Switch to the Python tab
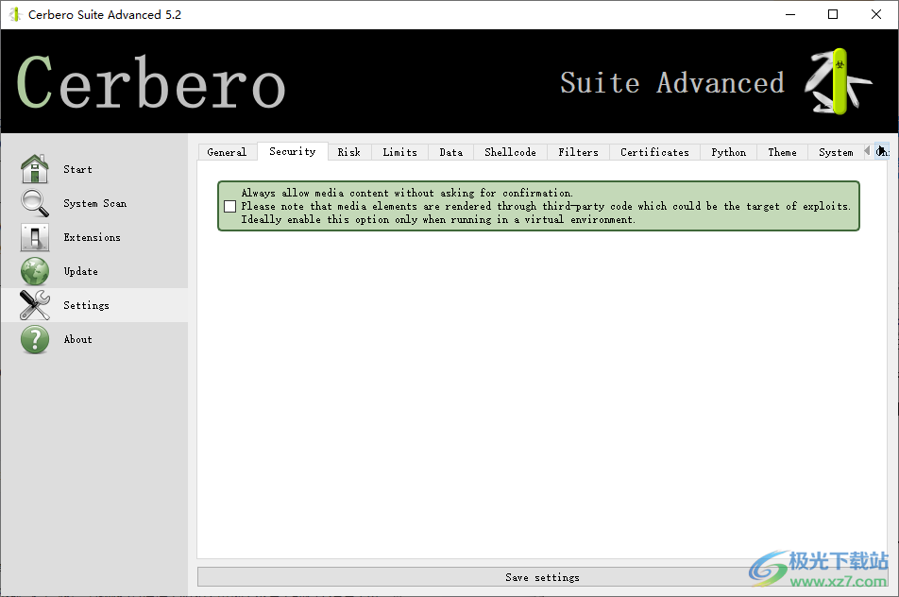Image resolution: width=899 pixels, height=597 pixels. pos(729,152)
